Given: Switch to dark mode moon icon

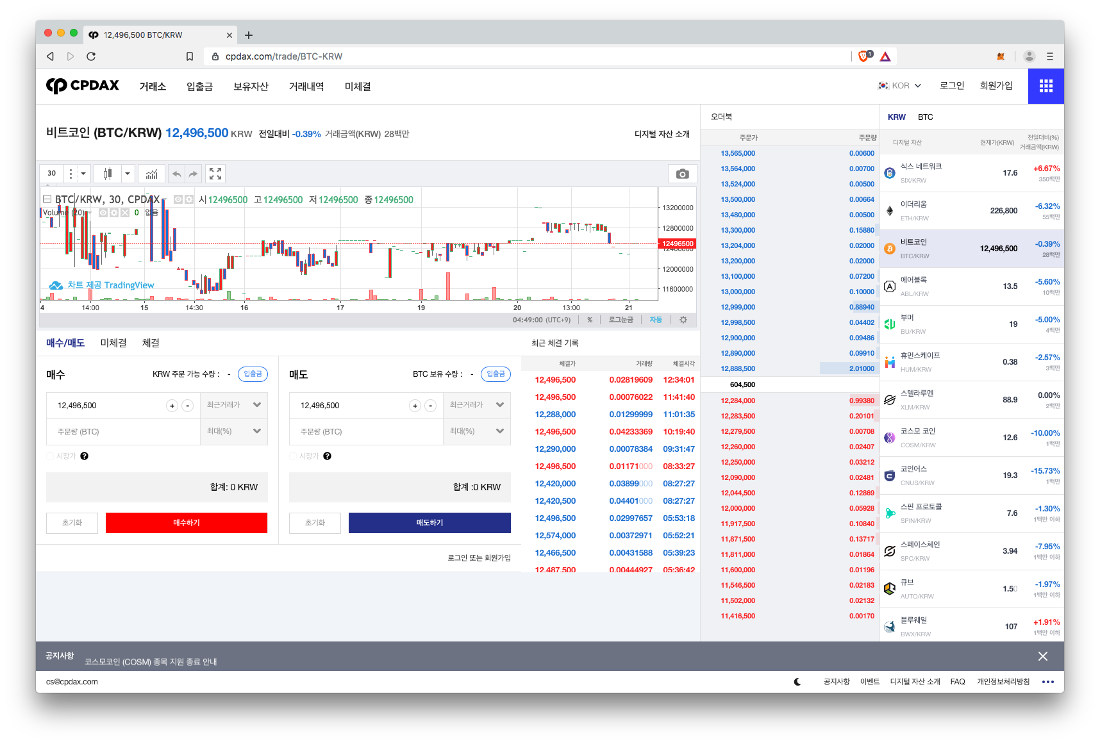Looking at the screenshot, I should (797, 682).
